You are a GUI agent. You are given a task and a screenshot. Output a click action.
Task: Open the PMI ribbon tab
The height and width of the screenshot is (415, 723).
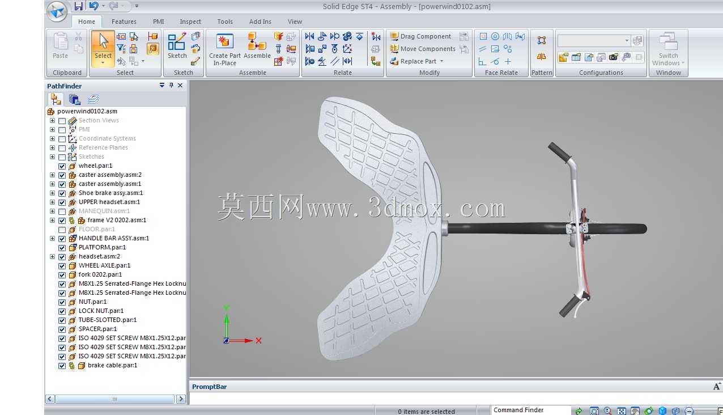tap(159, 22)
